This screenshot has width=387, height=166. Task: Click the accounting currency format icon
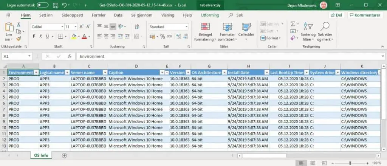152,37
